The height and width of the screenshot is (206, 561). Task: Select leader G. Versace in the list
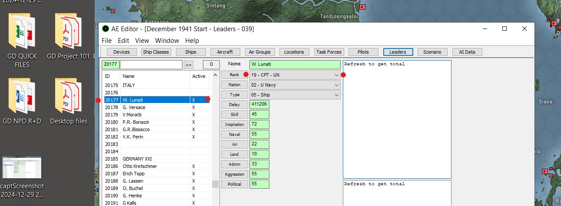[156, 107]
